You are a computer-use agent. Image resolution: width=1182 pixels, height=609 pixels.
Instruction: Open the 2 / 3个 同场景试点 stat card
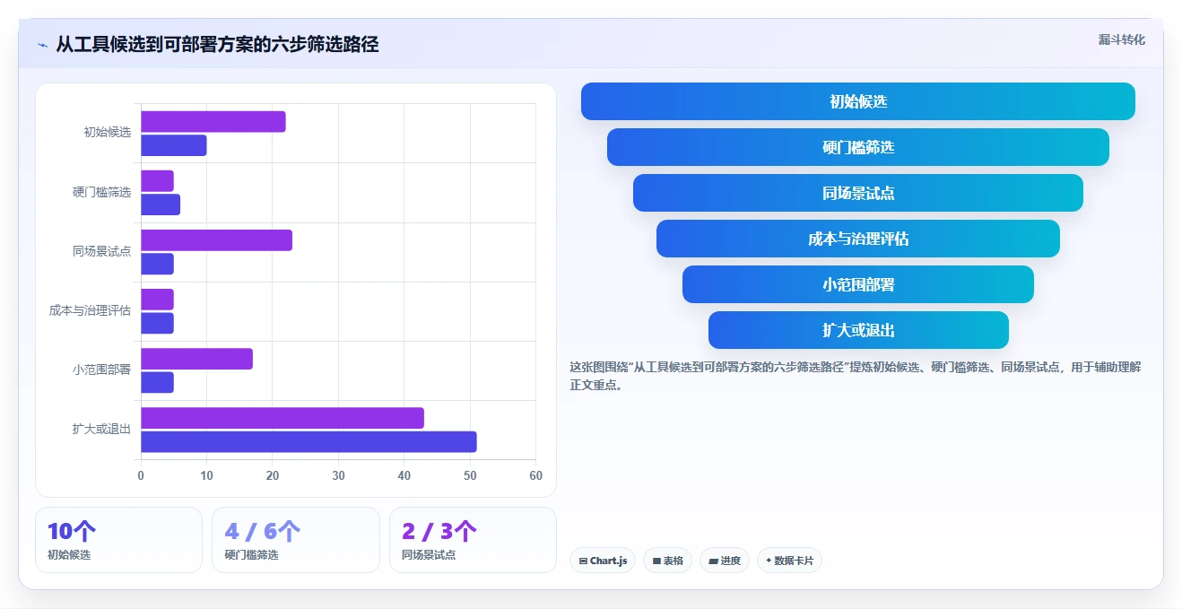pyautogui.click(x=473, y=540)
